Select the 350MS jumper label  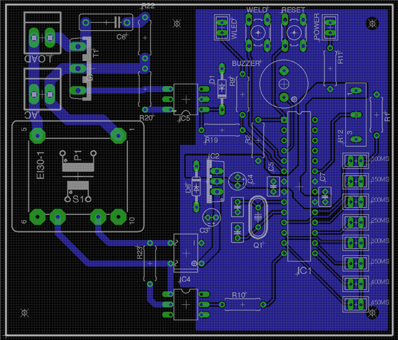click(x=380, y=261)
